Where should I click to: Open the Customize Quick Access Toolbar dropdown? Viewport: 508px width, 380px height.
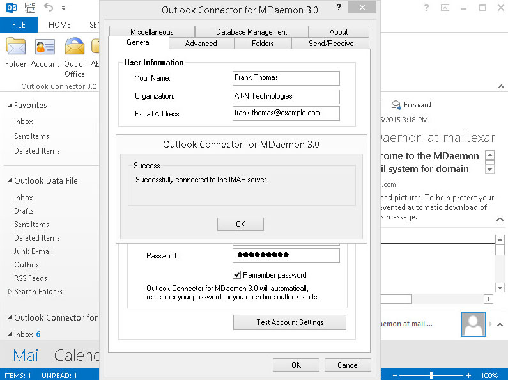[63, 9]
